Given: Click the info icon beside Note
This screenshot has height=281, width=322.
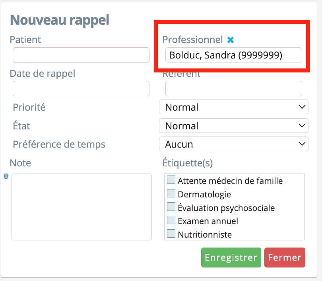Looking at the screenshot, I should (x=6, y=176).
